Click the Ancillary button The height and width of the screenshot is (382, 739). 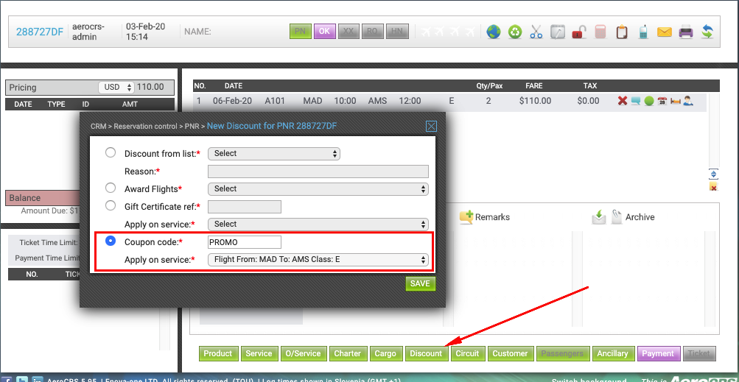(613, 354)
